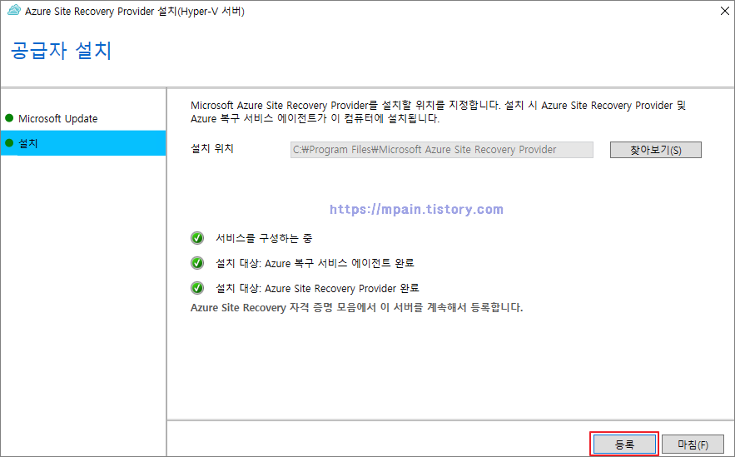Close the Azure Site Recovery Provider setup window
Viewport: 735px width, 457px height.
[x=725, y=11]
